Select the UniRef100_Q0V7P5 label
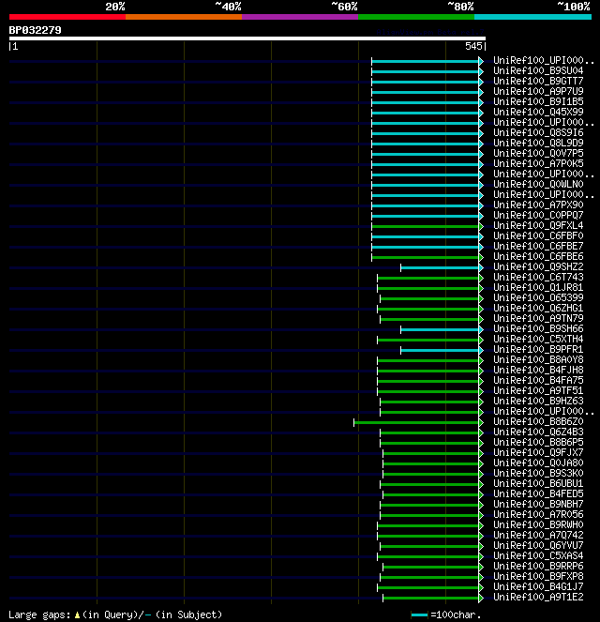This screenshot has height=622, width=600. pyautogui.click(x=538, y=154)
